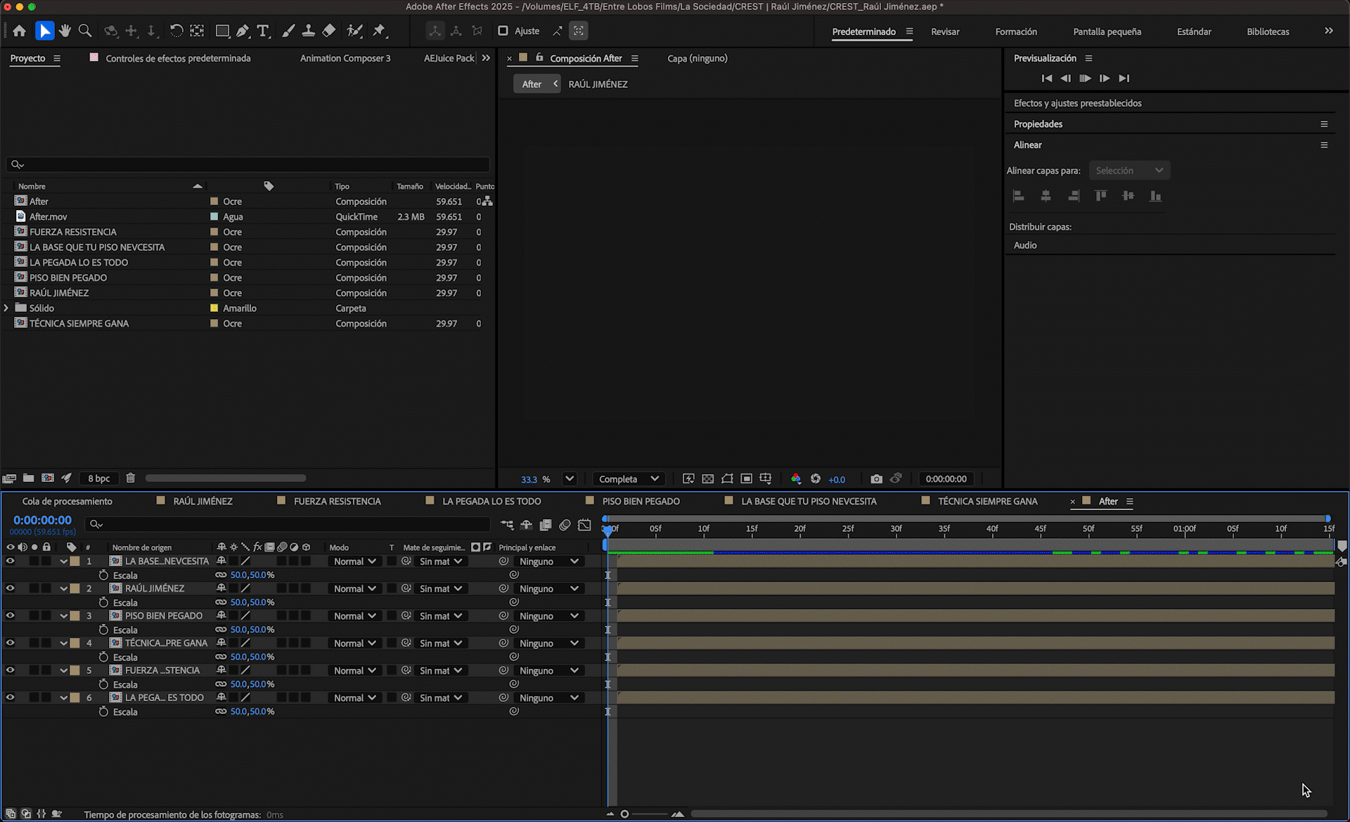The image size is (1350, 822).
Task: Select the Type text tool
Action: pos(263,31)
